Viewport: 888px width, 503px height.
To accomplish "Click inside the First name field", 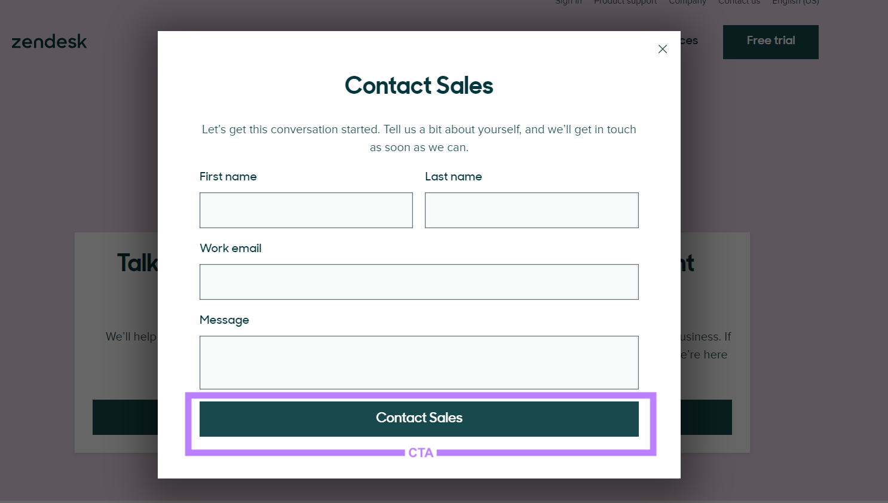I will [x=305, y=210].
